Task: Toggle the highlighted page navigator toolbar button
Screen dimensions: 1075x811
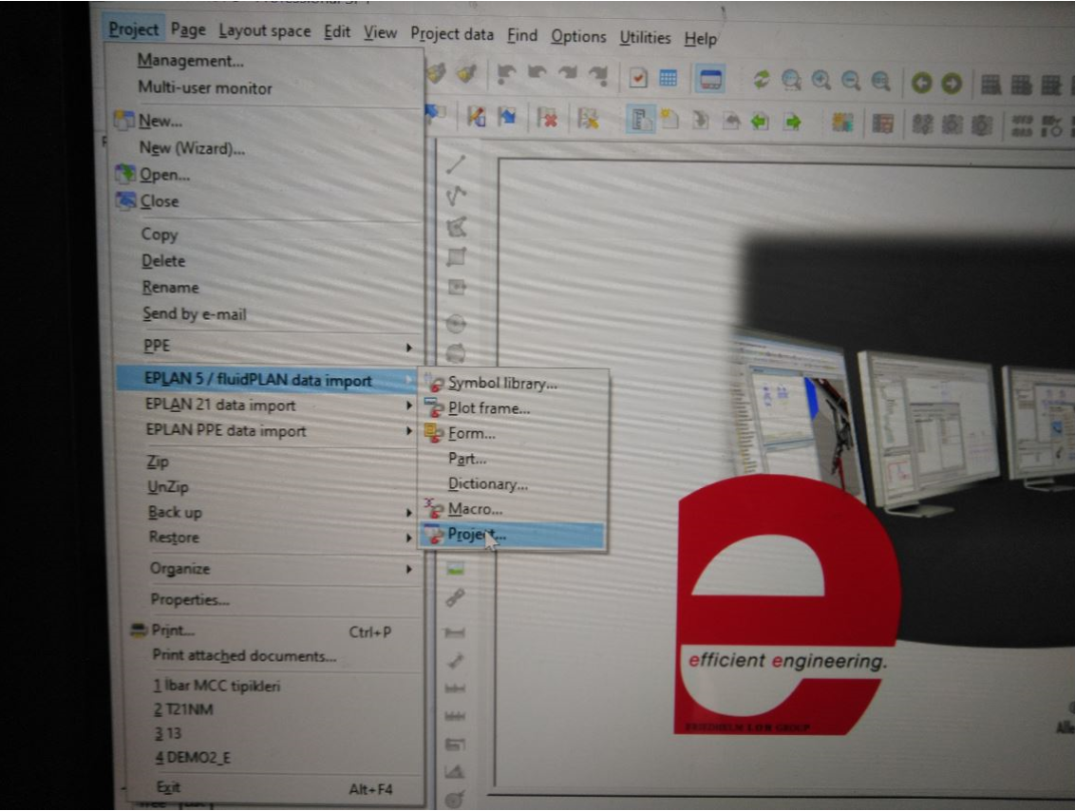Action: (640, 120)
